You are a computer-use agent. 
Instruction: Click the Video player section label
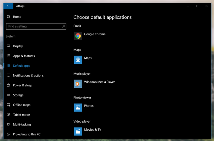[82, 122]
